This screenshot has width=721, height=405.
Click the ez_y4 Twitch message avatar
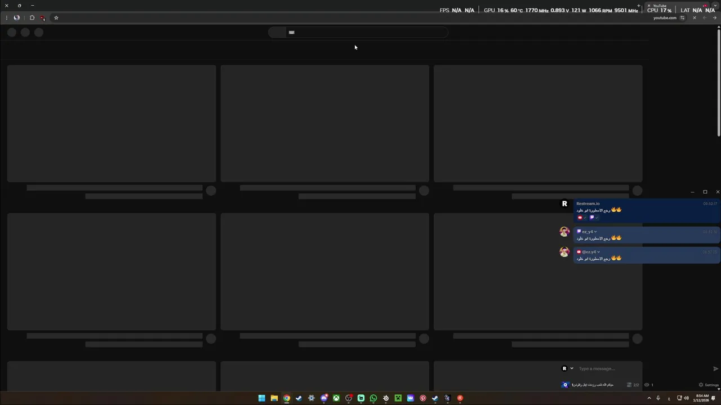coord(564,232)
